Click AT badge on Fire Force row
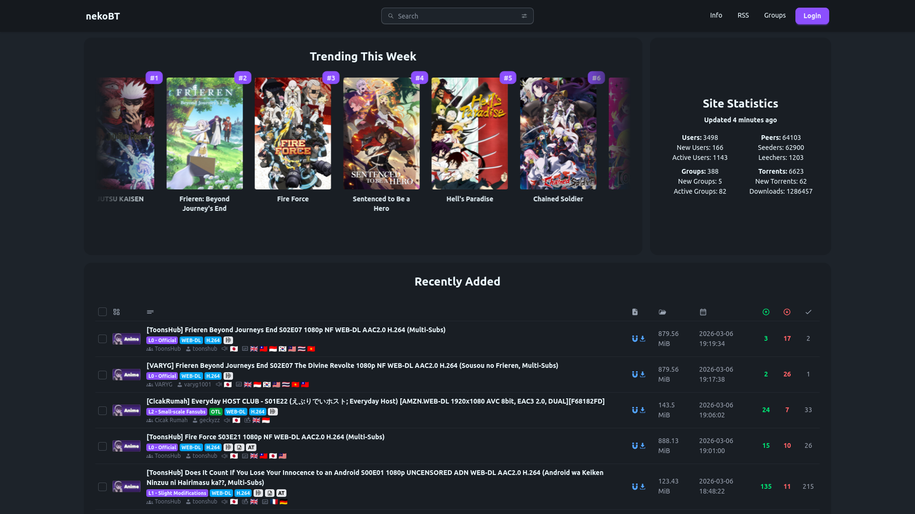Viewport: 915px width, 514px height. coord(251,447)
